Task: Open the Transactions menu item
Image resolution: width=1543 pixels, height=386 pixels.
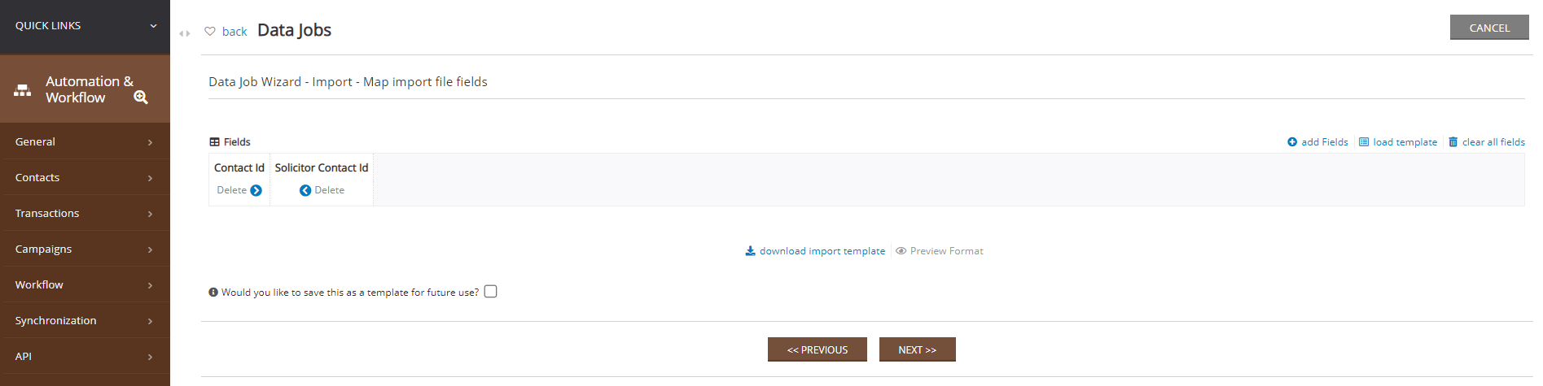Action: pos(85,213)
